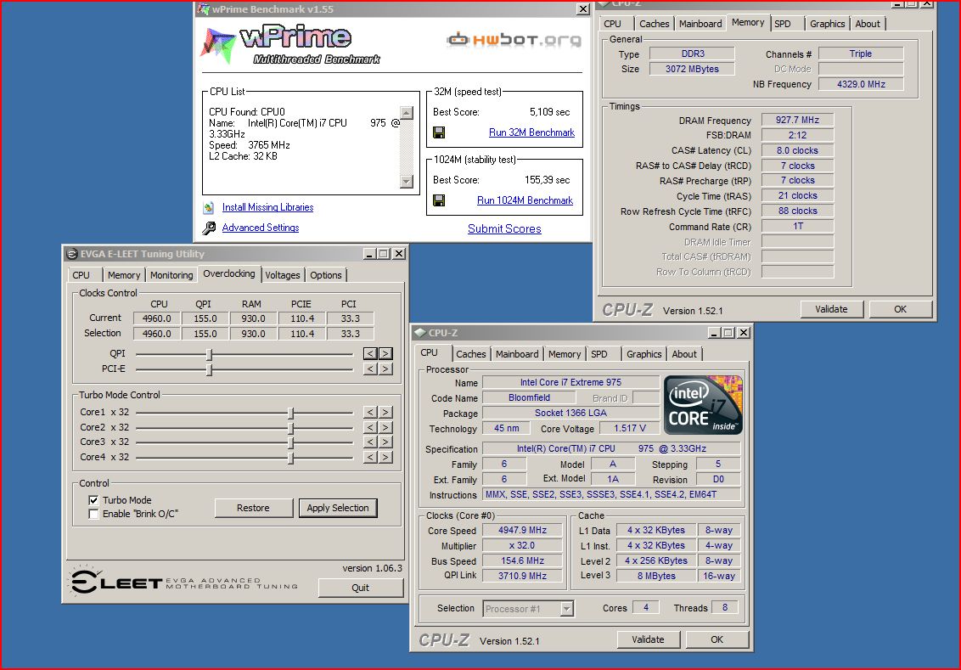Click the wPrime logo graphic
The image size is (961, 670).
click(x=289, y=46)
